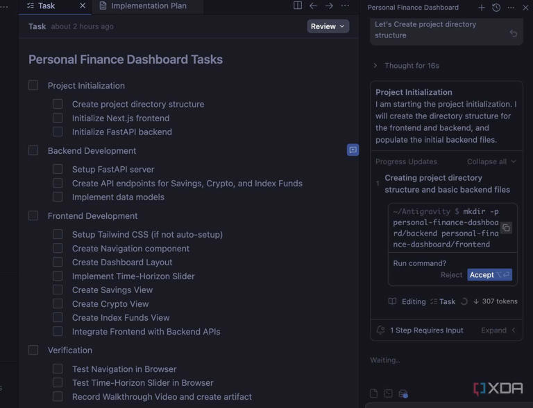533x408 pixels.
Task: Open the terminal icon below Waiting
Action: [x=388, y=393]
